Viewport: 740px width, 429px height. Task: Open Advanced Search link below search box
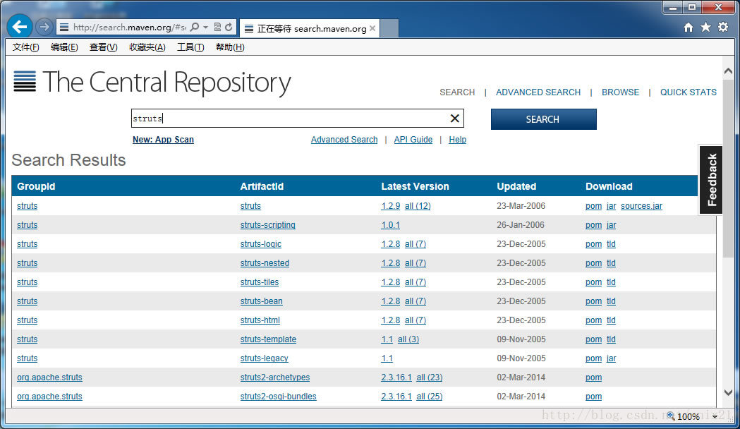coord(344,140)
